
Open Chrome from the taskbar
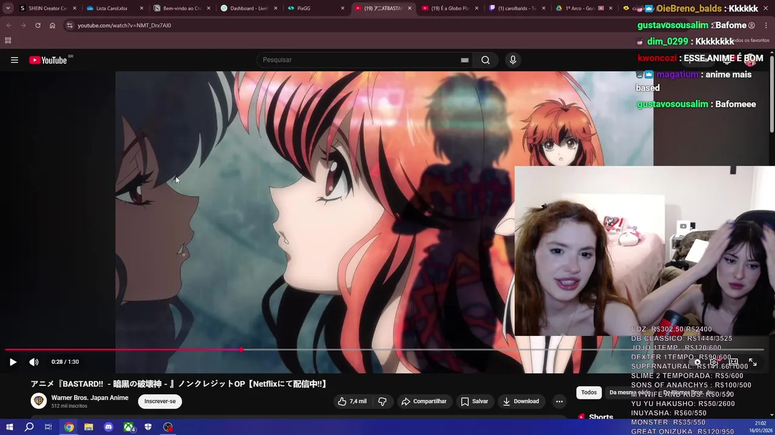click(69, 427)
